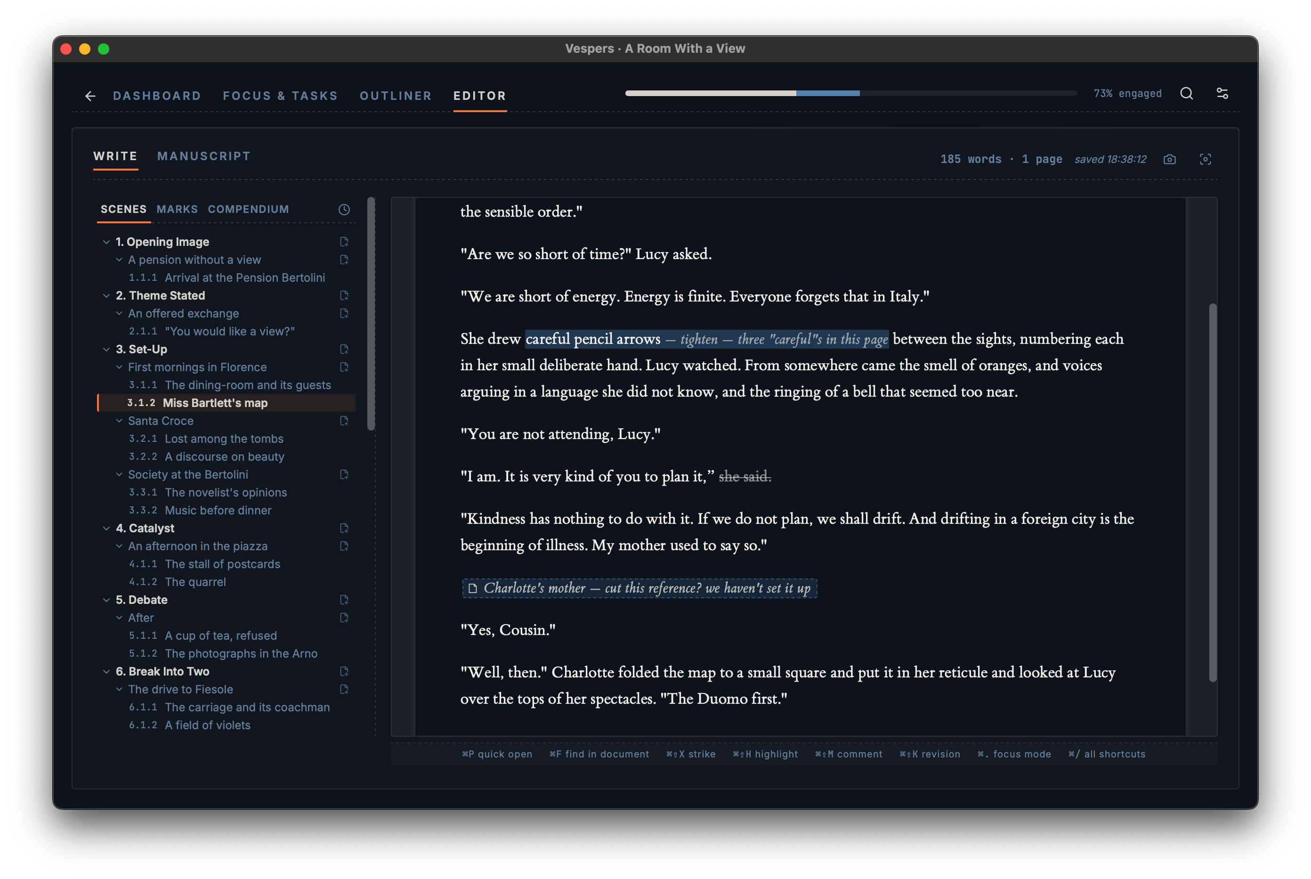Click the editor vertical scrollbar

pyautogui.click(x=1213, y=493)
